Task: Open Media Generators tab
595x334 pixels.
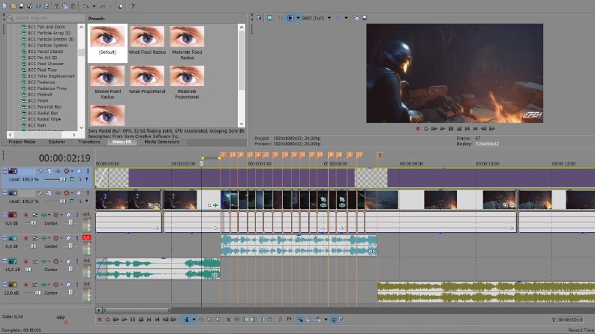Action: (161, 142)
